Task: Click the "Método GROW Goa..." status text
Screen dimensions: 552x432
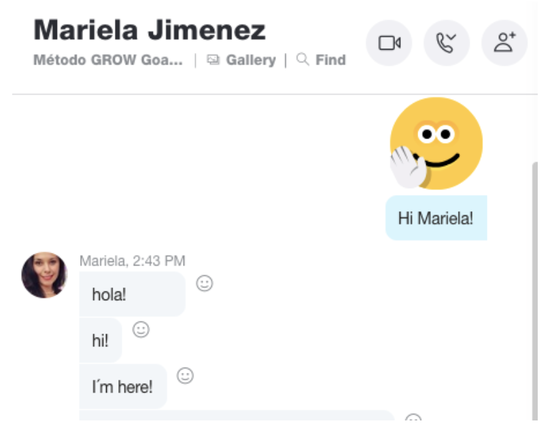Action: click(x=108, y=60)
